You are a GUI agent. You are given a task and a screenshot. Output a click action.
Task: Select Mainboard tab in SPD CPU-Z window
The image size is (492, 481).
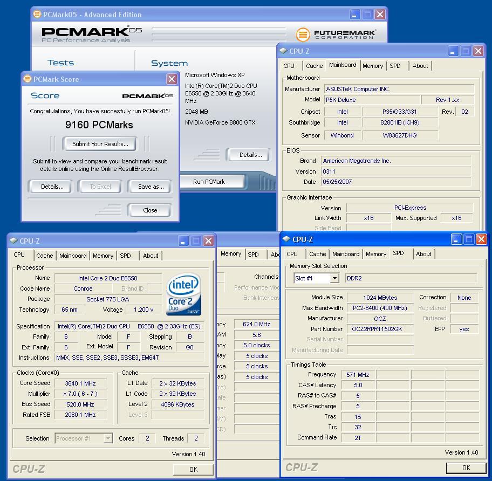[346, 254]
